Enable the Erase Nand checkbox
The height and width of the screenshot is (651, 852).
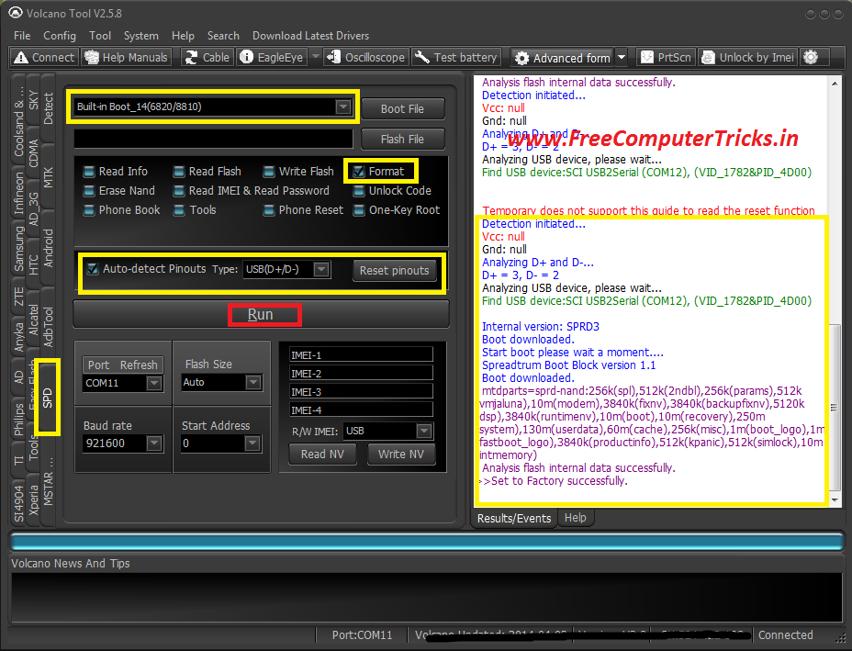point(89,191)
